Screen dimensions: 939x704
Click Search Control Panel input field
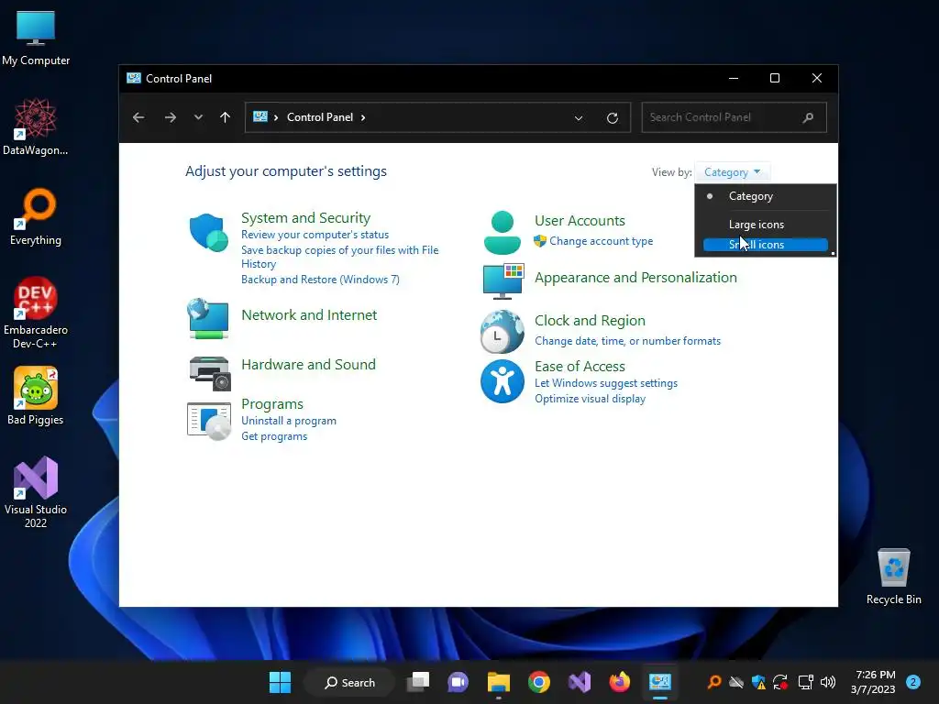[x=735, y=117]
